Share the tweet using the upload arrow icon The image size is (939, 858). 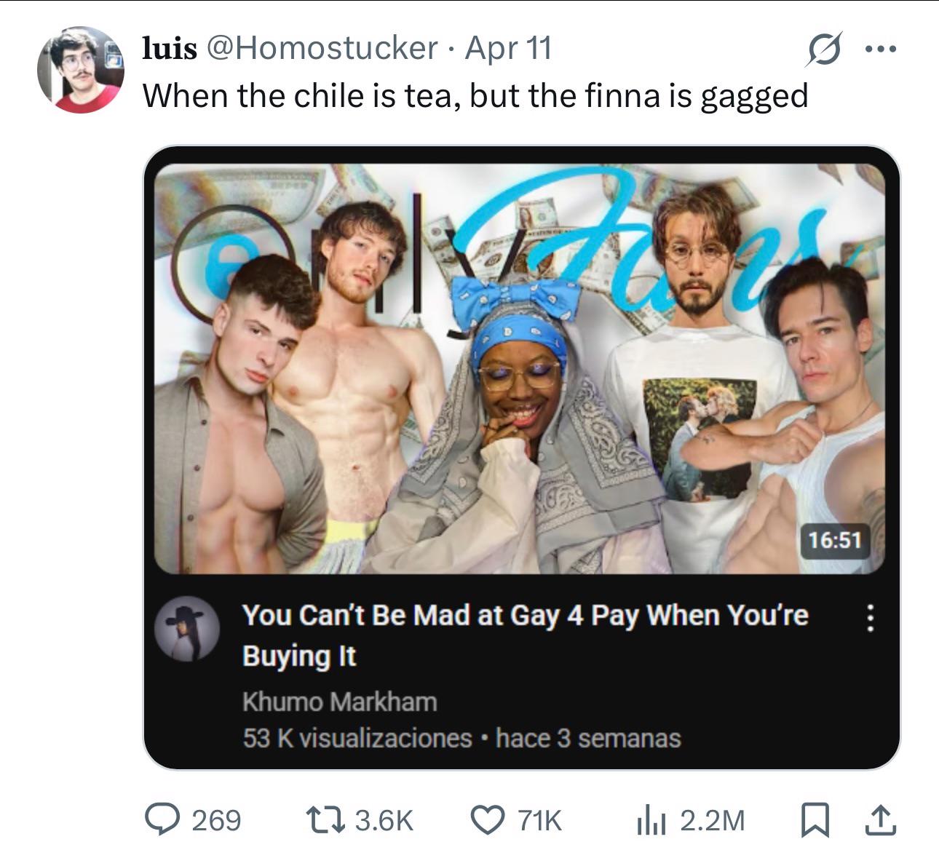pyautogui.click(x=879, y=819)
